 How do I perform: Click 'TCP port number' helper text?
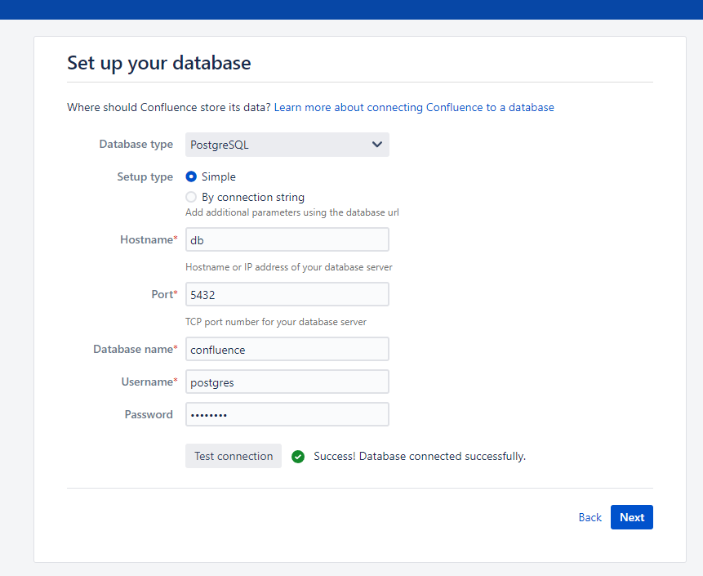[x=276, y=322]
